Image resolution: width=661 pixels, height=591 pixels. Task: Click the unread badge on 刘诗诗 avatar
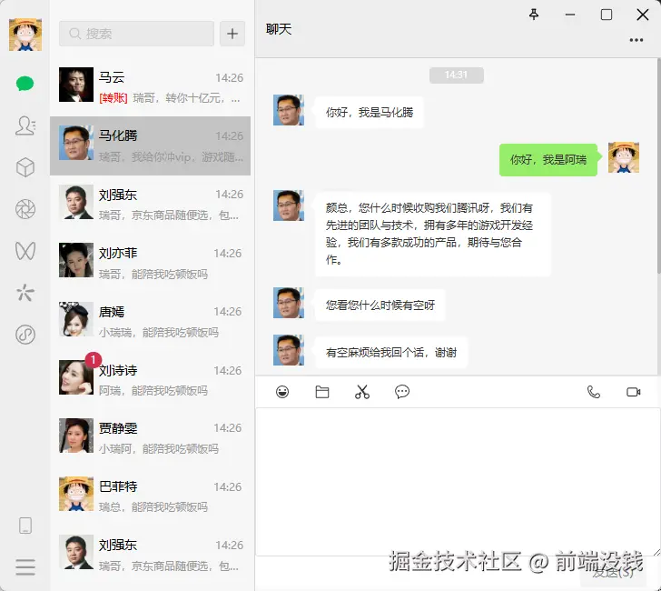(94, 360)
